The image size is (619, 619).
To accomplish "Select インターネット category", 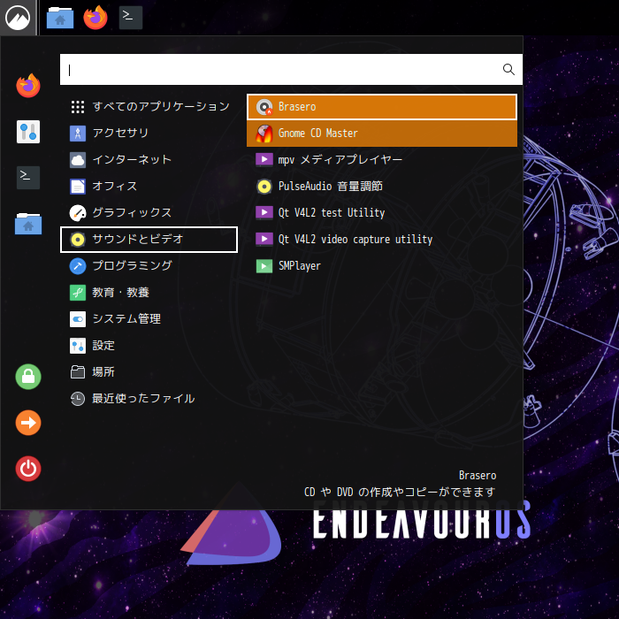I will click(x=149, y=159).
